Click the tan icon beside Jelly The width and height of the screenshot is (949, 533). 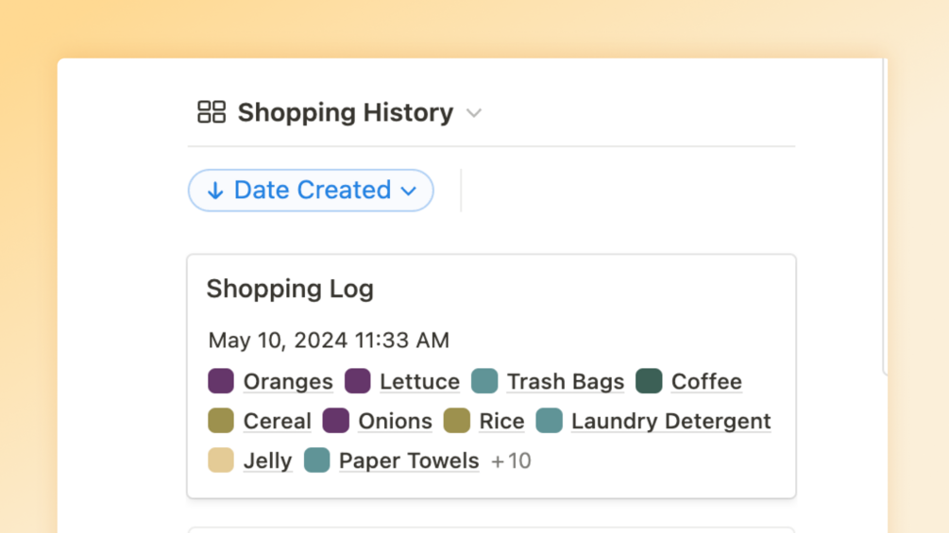(x=221, y=460)
